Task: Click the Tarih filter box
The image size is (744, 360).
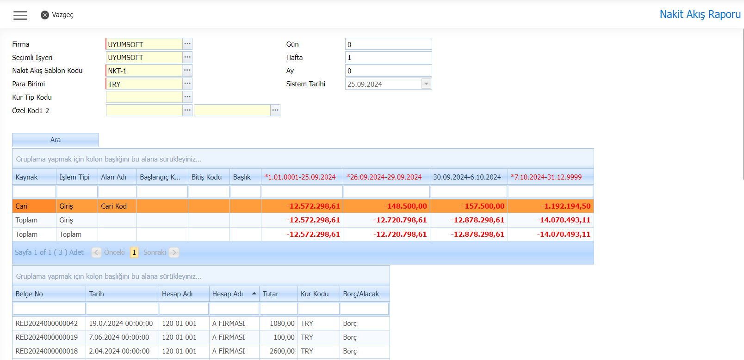Action: 122,308
